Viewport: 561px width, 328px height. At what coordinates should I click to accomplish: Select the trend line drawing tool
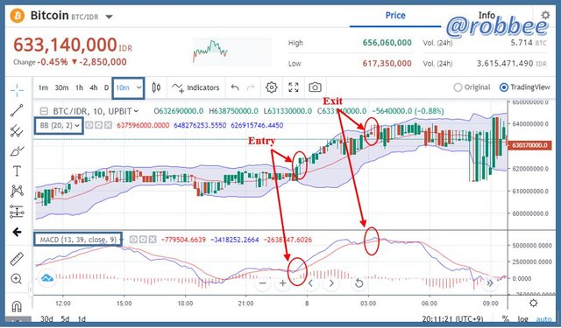point(17,110)
